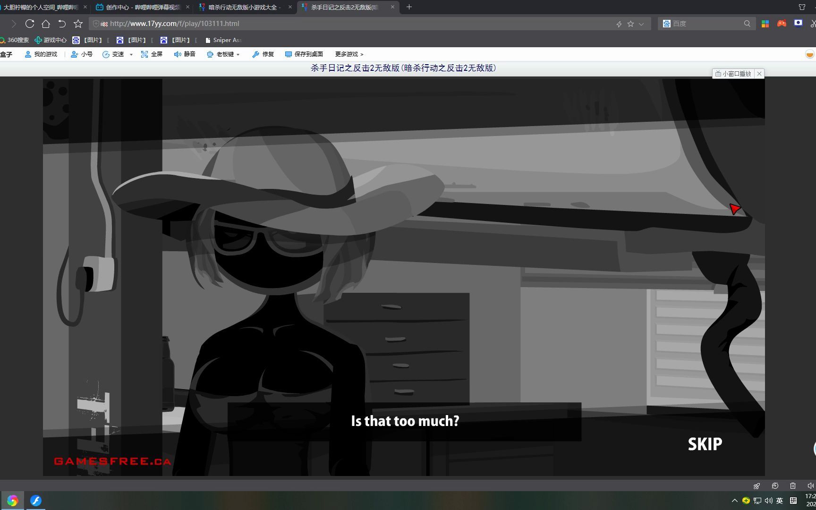Click the orange avatar icon on the toolbar
Screen dimensions: 816x510
(x=810, y=54)
